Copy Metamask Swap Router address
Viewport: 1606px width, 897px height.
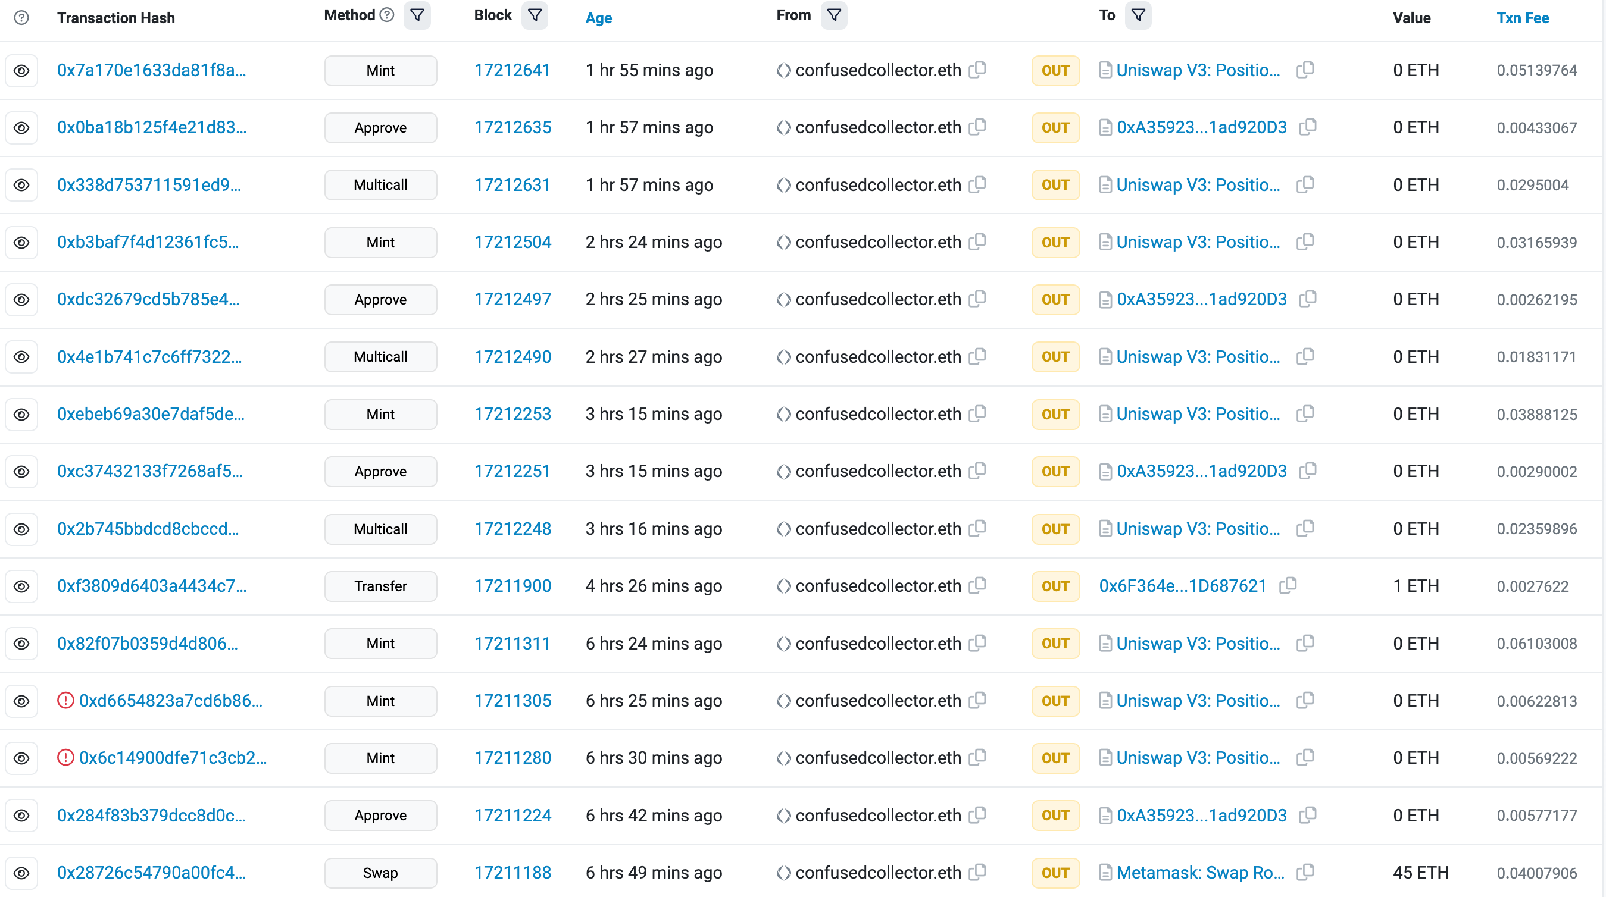pos(1305,872)
